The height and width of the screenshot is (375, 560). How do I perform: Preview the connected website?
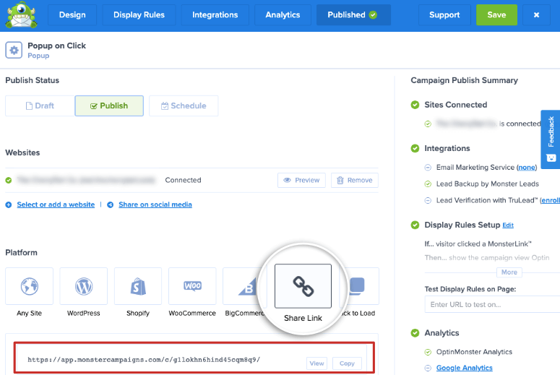coord(301,181)
